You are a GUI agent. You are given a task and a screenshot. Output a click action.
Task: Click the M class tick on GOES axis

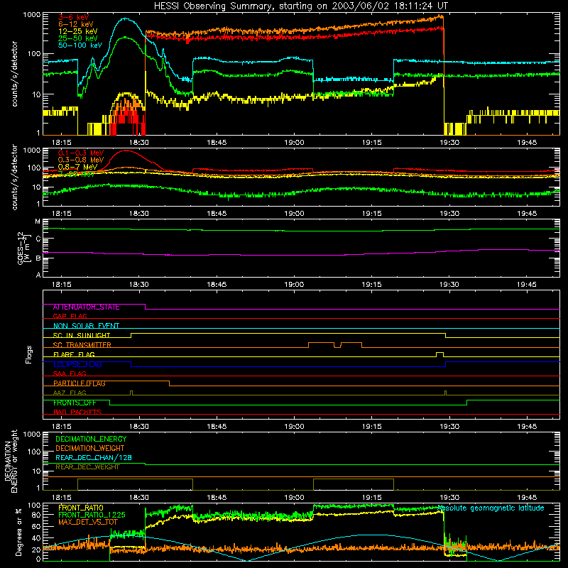coord(38,222)
